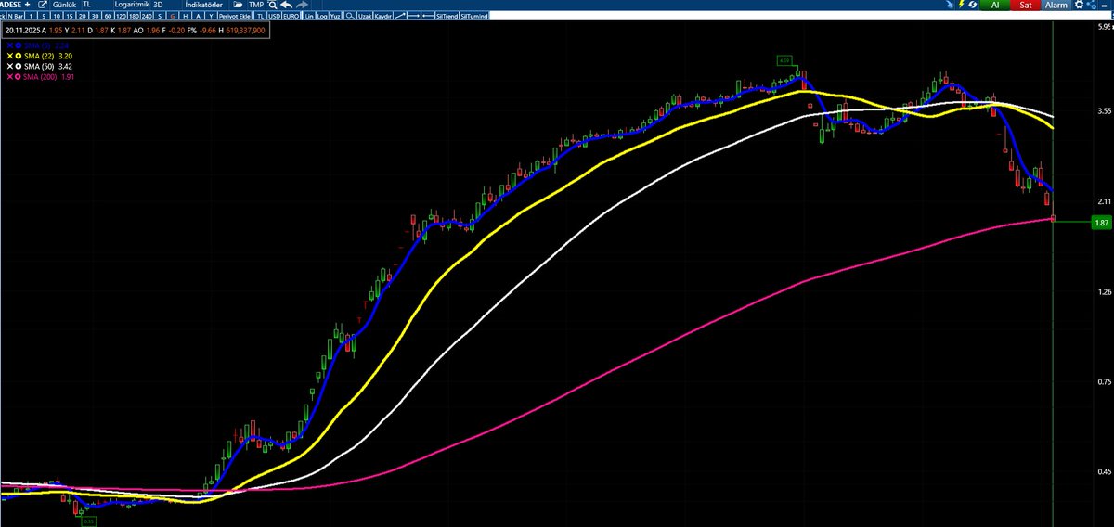Click the green 1.87 price tag

click(x=1102, y=223)
